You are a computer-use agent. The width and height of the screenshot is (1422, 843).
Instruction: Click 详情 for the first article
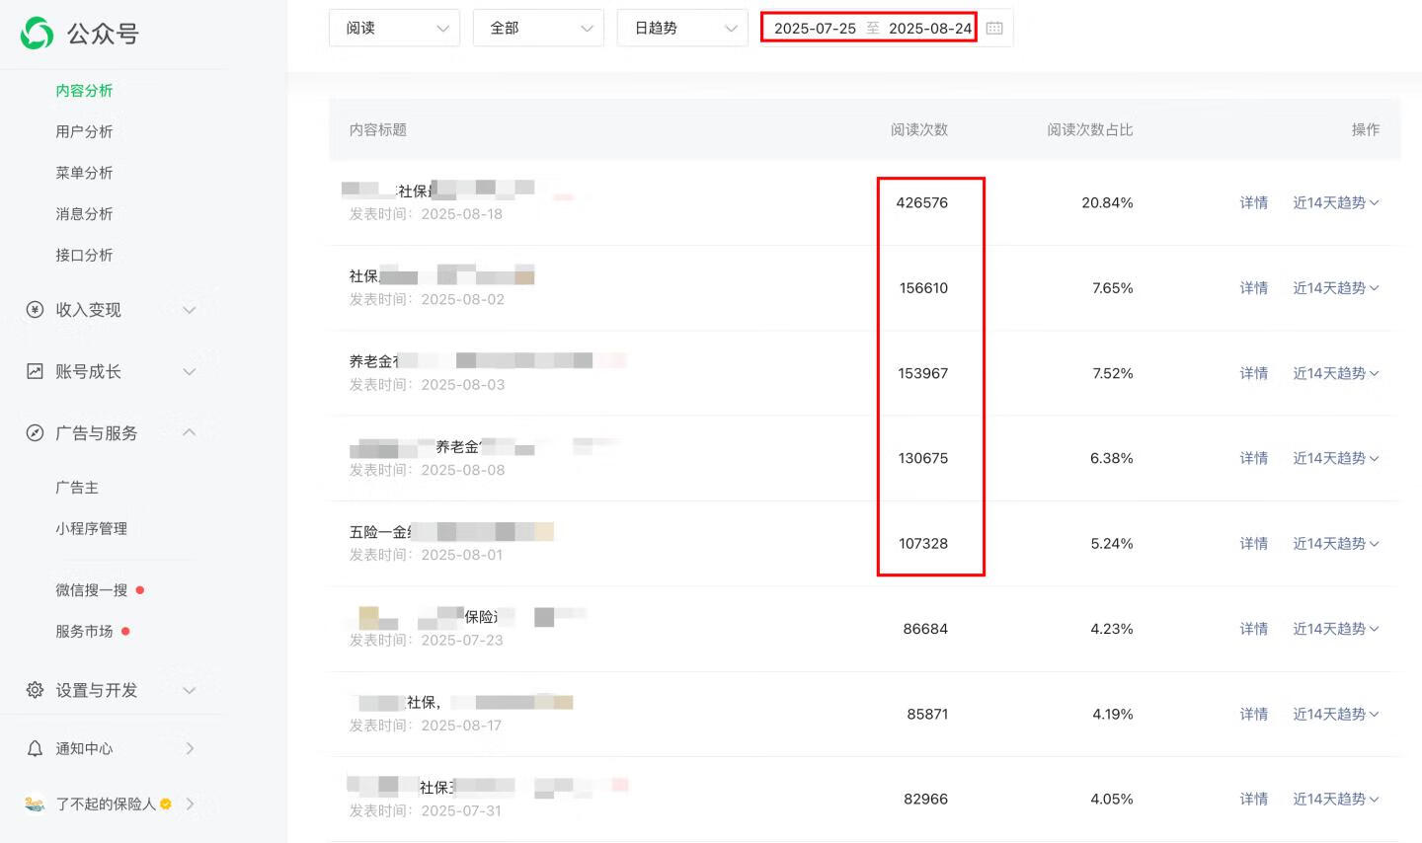[x=1254, y=202]
